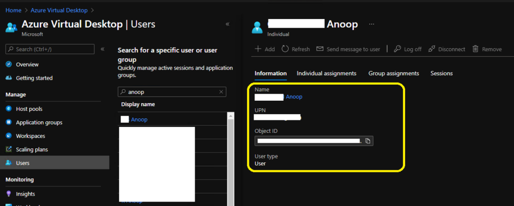
Task: Click the Disconnect button
Action: [x=446, y=49]
